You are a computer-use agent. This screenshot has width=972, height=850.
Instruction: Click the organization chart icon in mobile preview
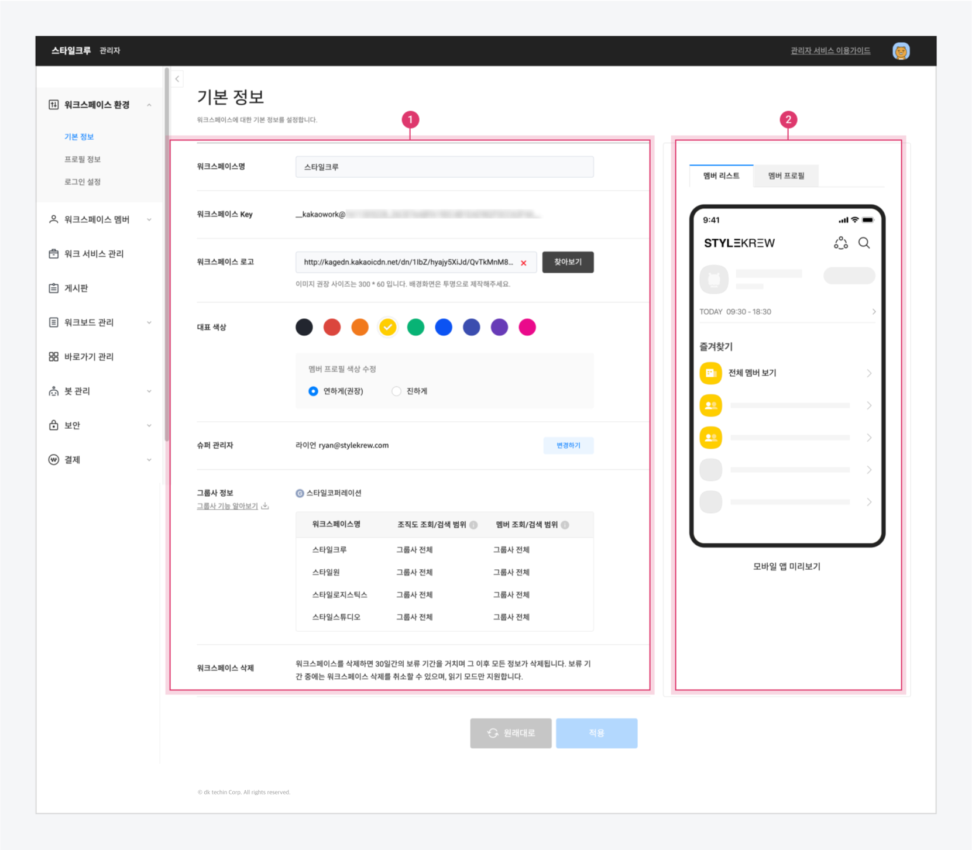pos(840,243)
